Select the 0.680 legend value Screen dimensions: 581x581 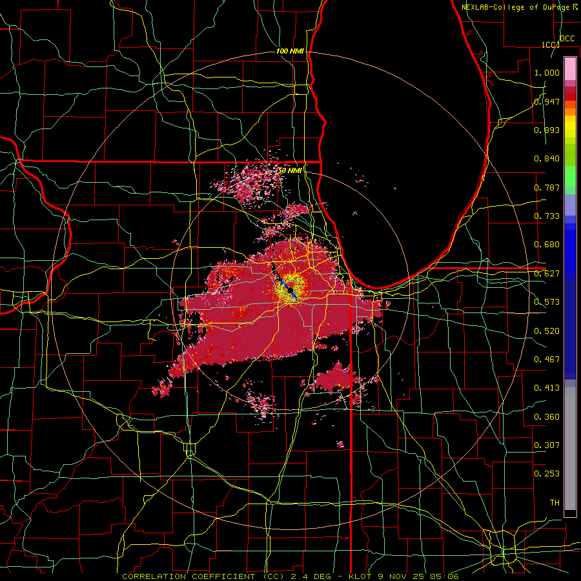point(547,245)
